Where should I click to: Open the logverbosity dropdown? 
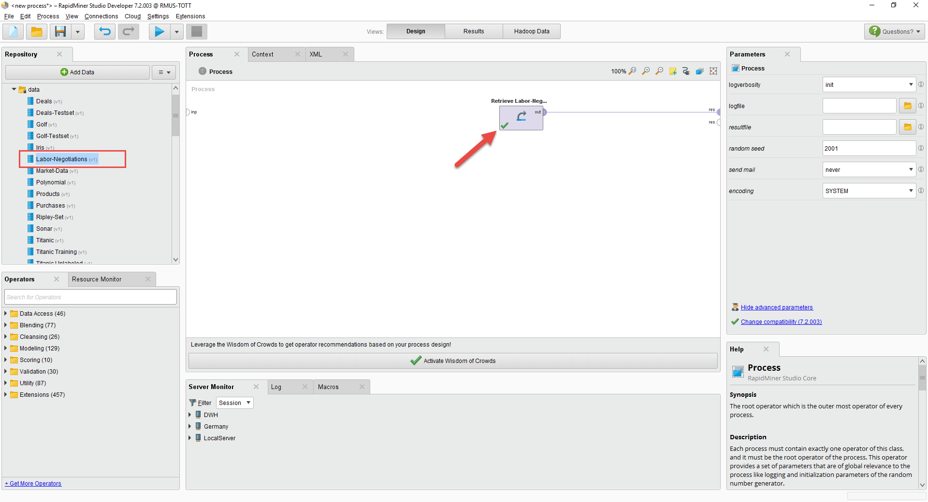[x=869, y=84]
